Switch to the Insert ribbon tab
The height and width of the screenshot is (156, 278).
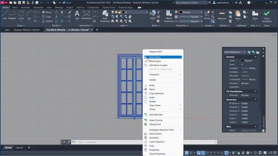click(15, 8)
